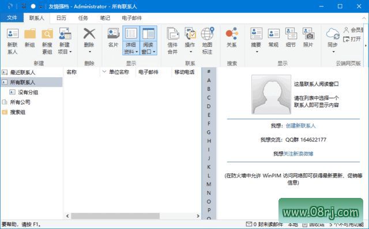Select Recent Contacts (最近联系人) in sidebar
Screen dimensions: 369x229
[x=32, y=72]
